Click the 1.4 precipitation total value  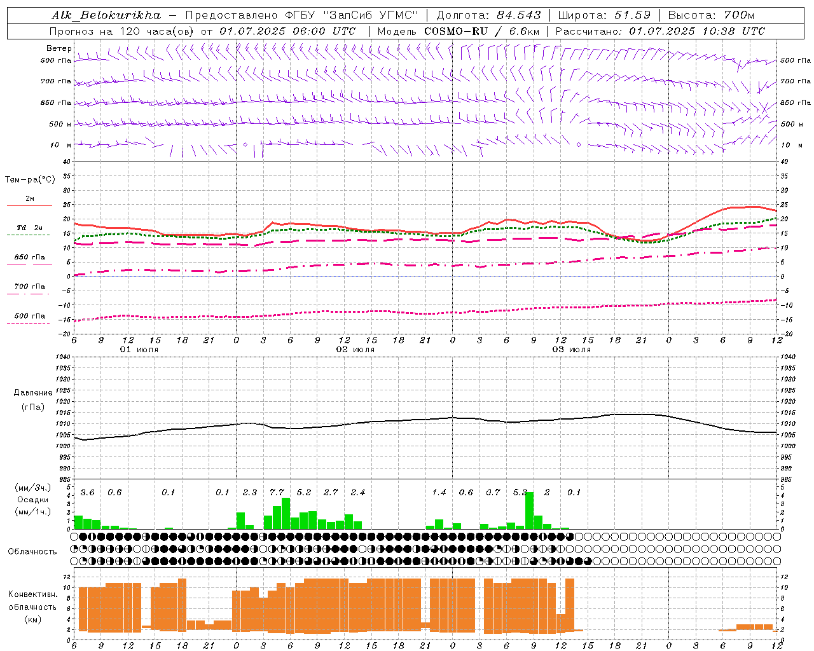439,493
